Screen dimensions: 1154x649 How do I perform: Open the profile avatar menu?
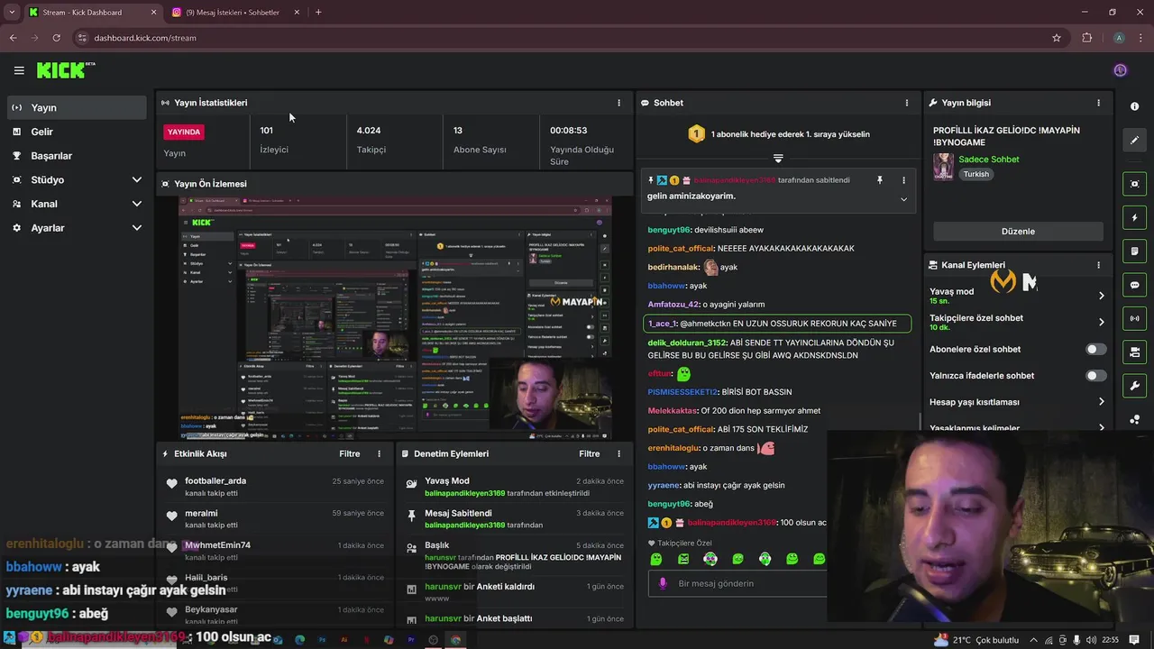(1120, 70)
